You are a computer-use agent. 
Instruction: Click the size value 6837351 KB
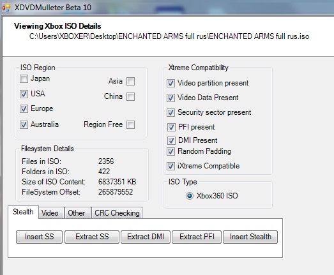click(117, 182)
